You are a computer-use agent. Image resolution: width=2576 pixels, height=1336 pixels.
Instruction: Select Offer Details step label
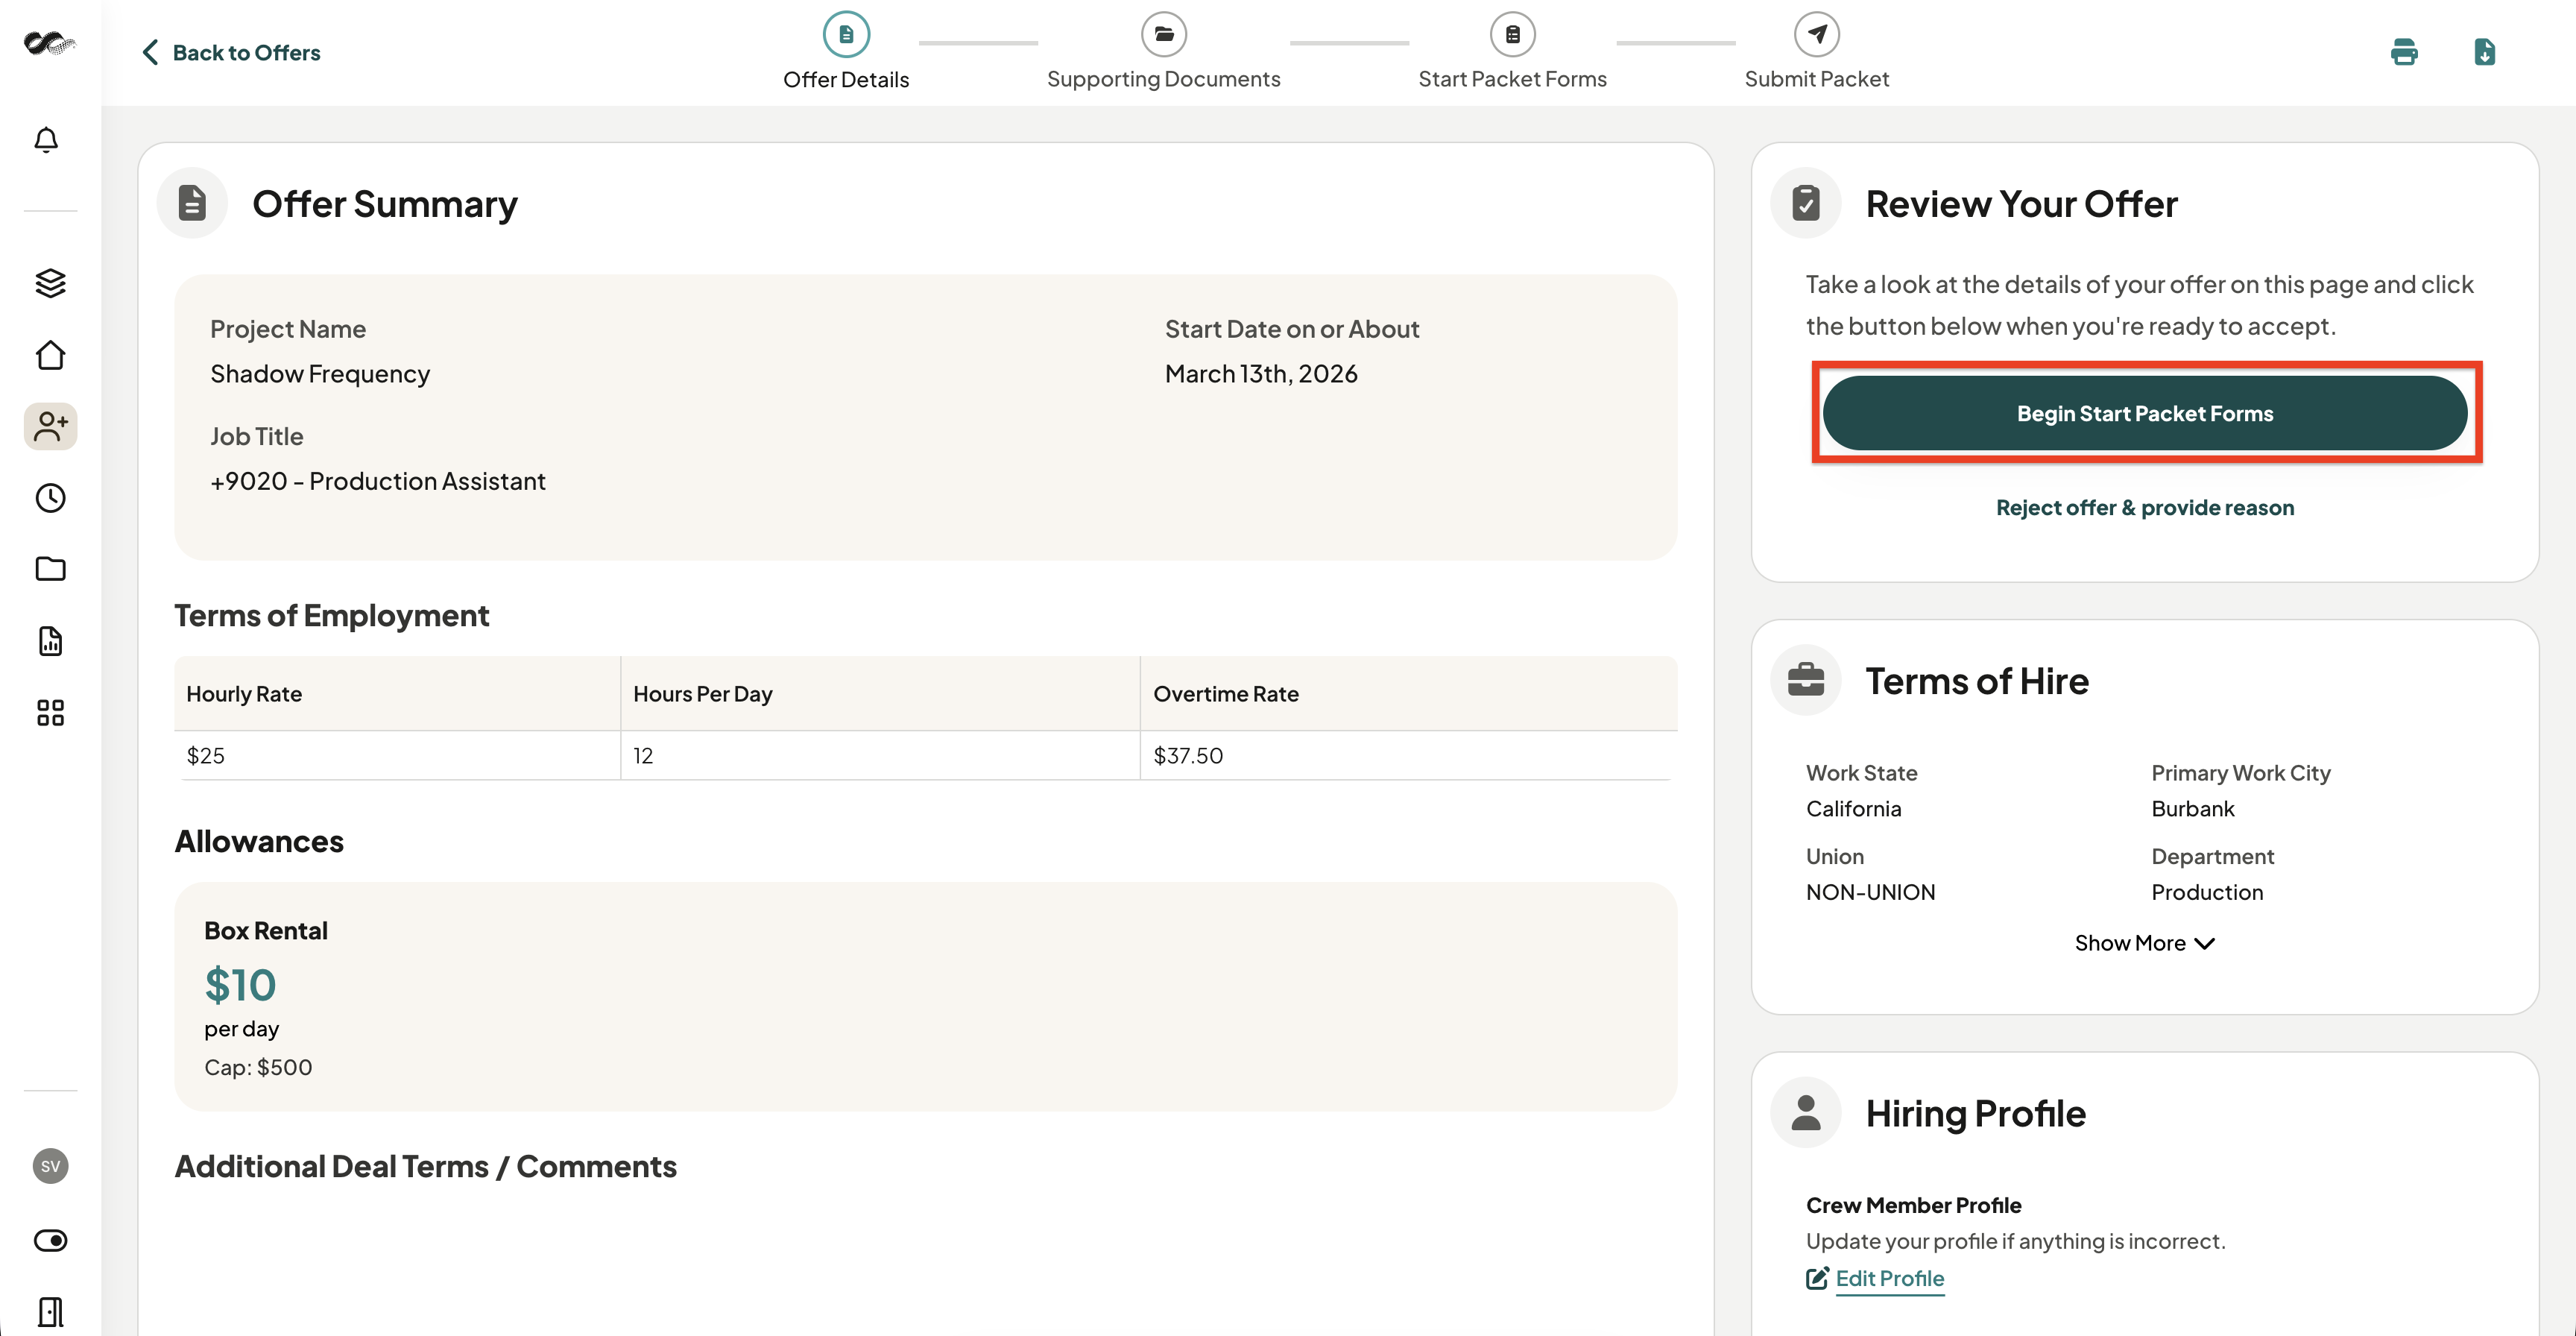click(846, 79)
